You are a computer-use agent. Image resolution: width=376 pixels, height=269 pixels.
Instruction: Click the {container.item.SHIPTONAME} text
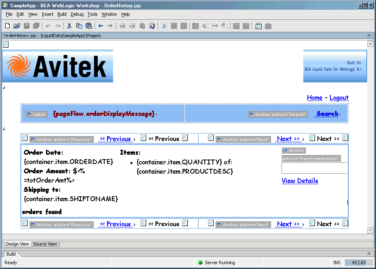point(71,199)
